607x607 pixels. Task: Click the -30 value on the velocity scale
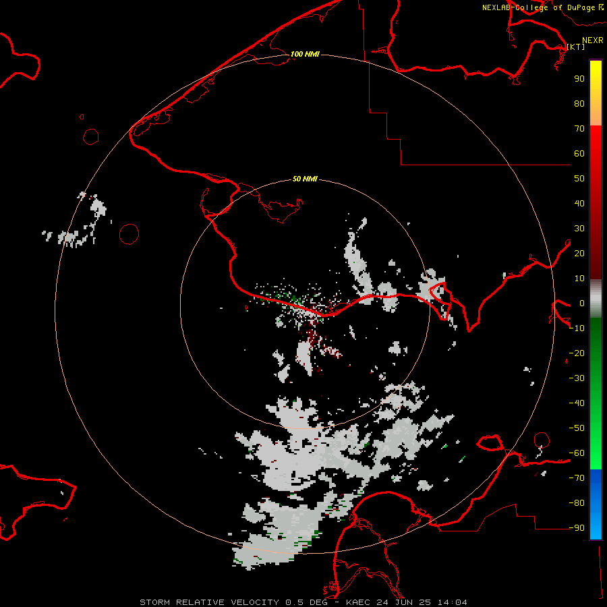click(x=577, y=378)
